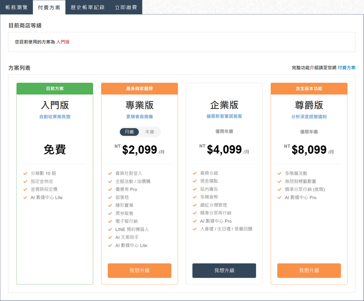Select the 月繳 billing option
The height and width of the screenshot is (301, 364).
point(129,132)
